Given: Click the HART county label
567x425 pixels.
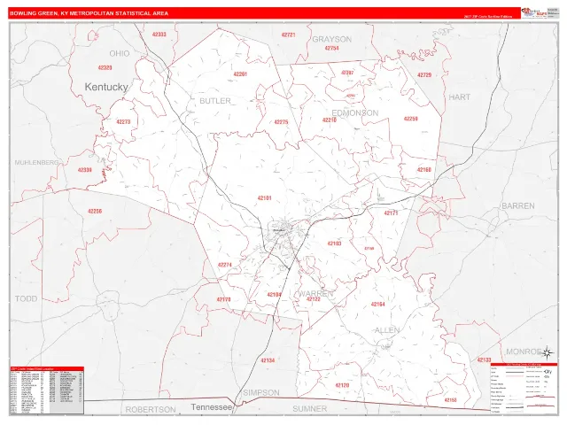Looking at the screenshot, I should coord(460,97).
